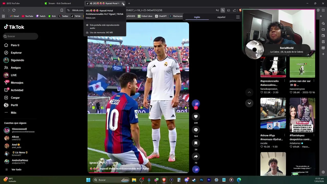Open Fútbol Libre bookmark
This screenshot has width=327, height=184.
pos(145,16)
